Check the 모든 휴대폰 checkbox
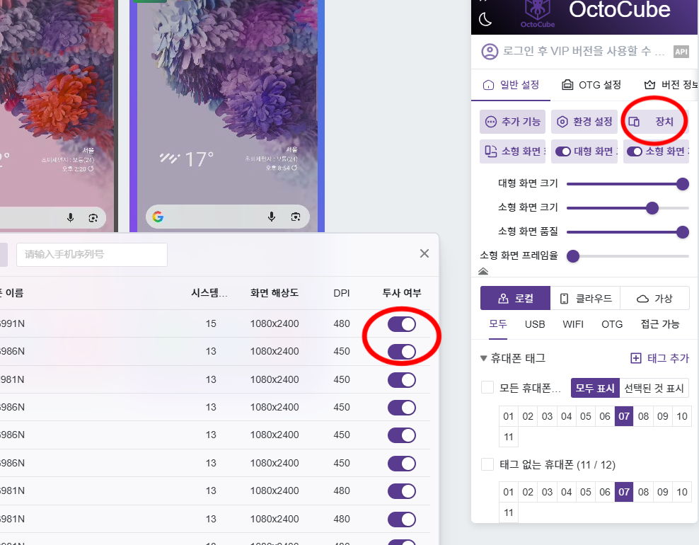 click(487, 388)
